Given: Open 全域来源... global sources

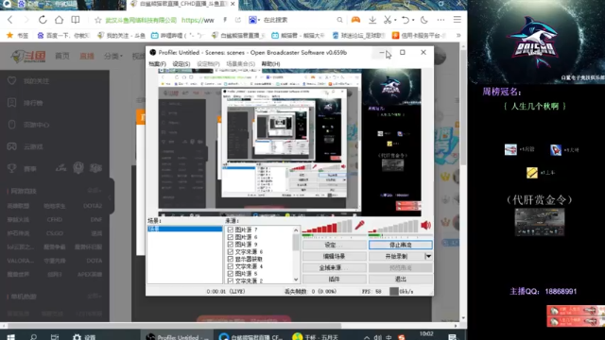Looking at the screenshot, I should tap(334, 267).
